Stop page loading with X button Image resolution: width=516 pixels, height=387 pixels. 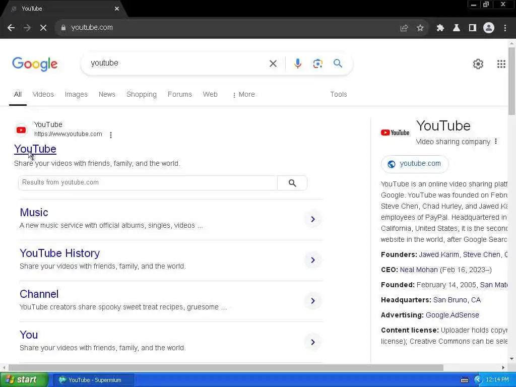coord(43,28)
